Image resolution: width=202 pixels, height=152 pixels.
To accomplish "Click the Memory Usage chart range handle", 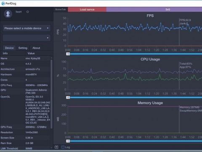I will click(x=68, y=141).
